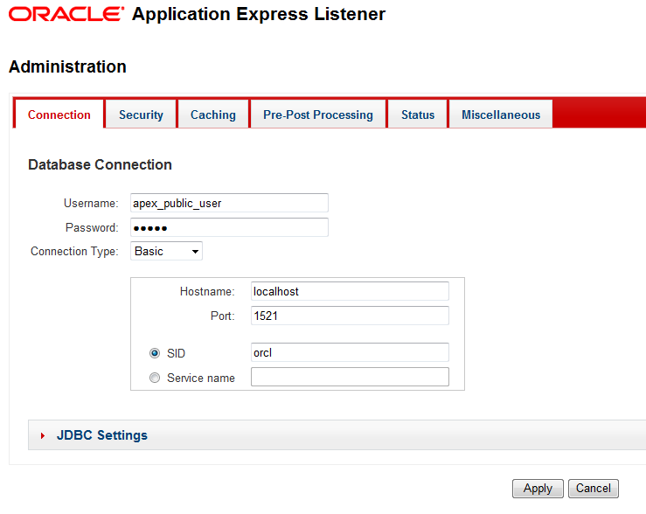Apply the connection settings

click(x=538, y=489)
